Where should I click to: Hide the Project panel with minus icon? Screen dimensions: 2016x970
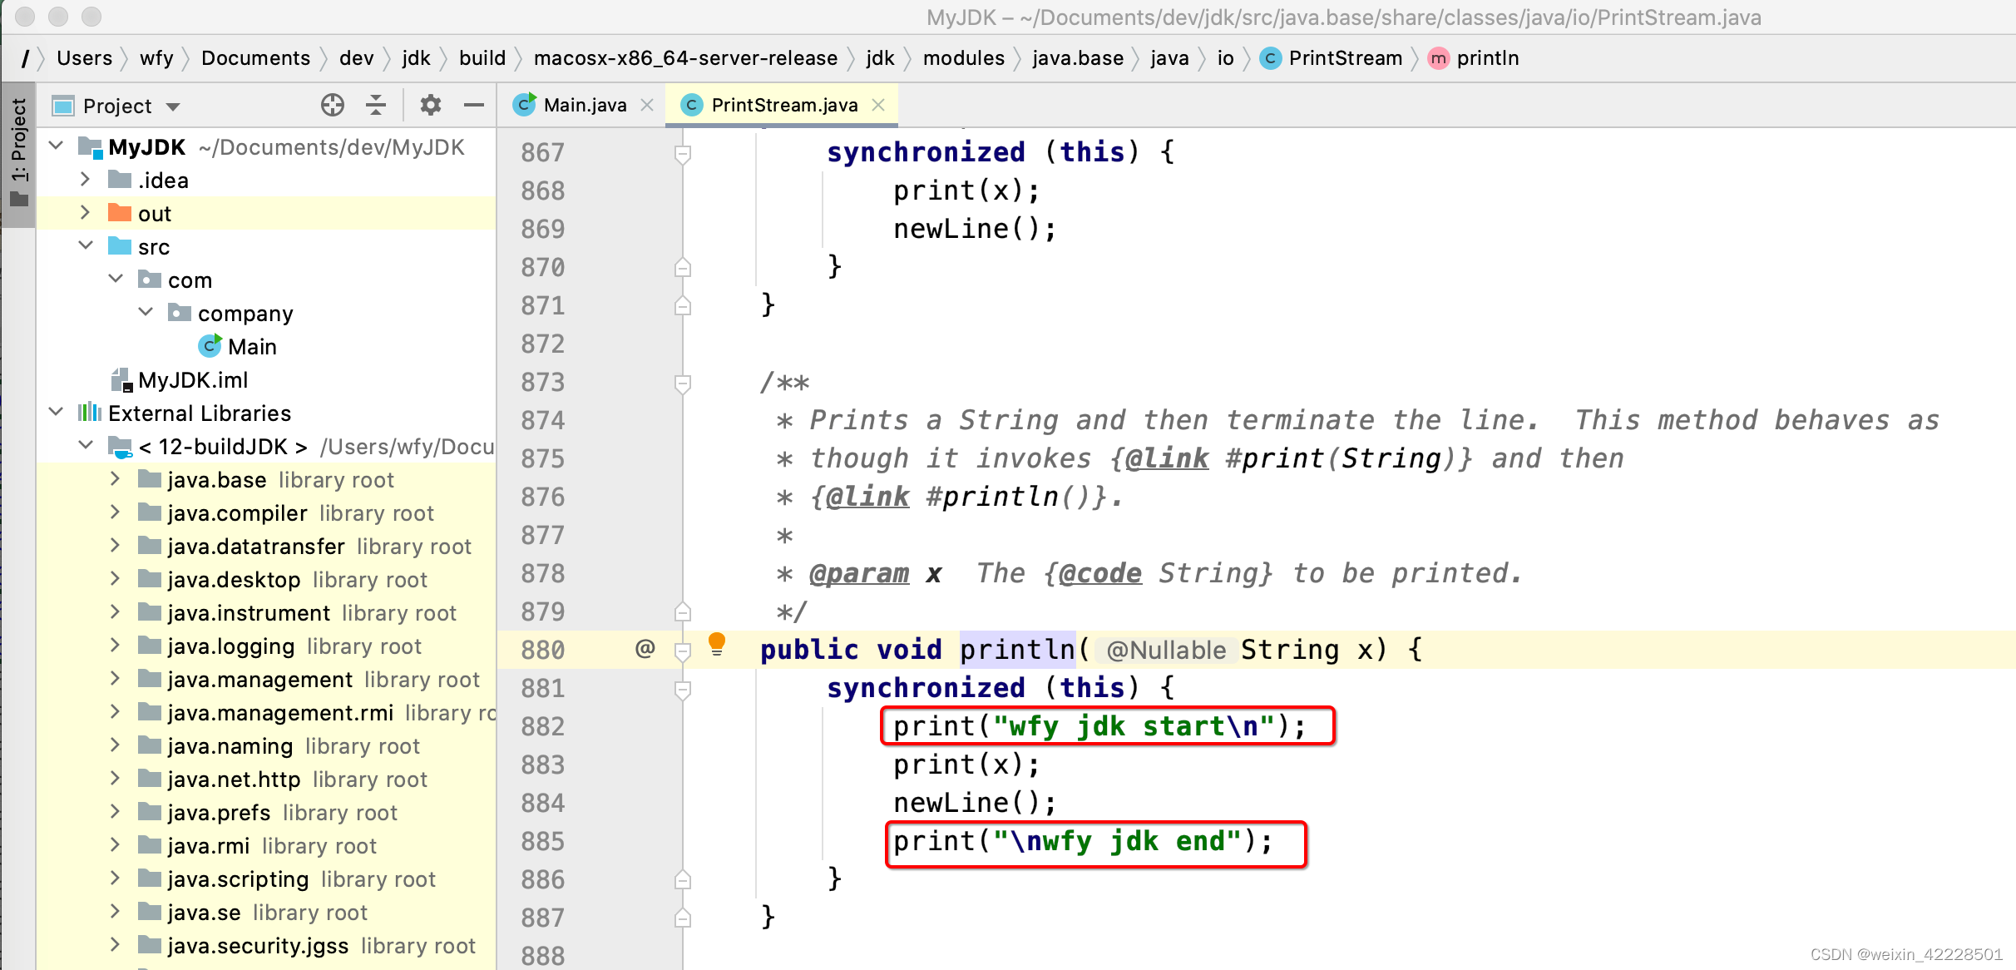474,105
